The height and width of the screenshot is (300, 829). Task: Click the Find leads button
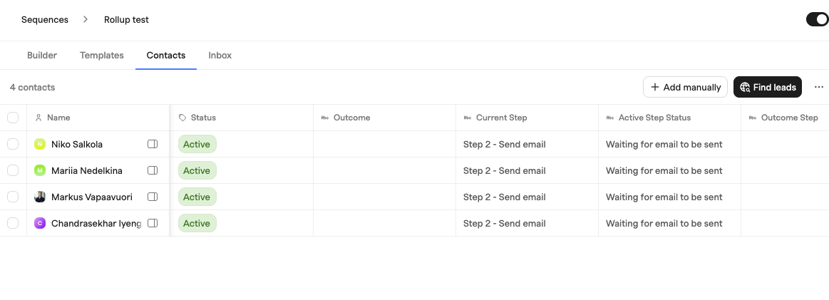[768, 87]
